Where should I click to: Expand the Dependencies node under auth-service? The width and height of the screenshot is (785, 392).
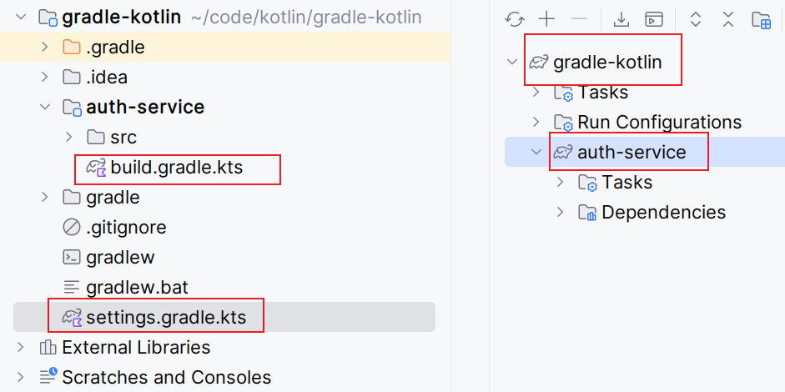point(561,213)
